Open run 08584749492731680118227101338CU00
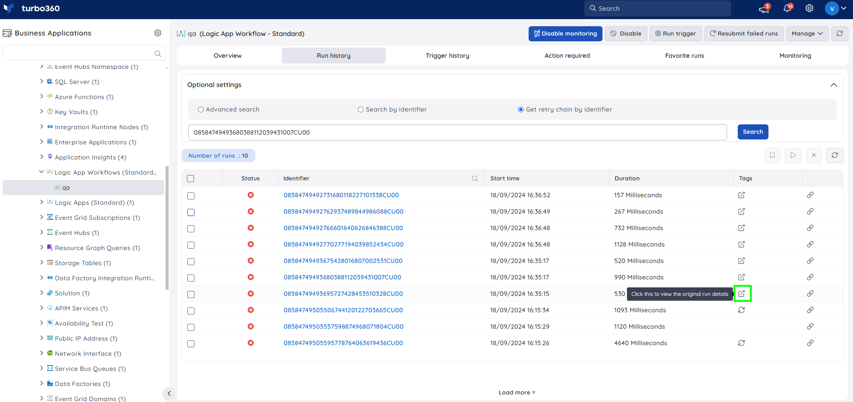This screenshot has width=853, height=402. pyautogui.click(x=341, y=195)
